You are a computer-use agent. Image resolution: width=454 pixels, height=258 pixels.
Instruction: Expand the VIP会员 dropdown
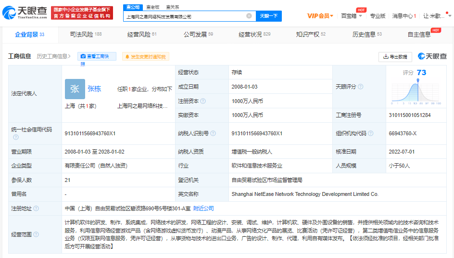pos(320,16)
